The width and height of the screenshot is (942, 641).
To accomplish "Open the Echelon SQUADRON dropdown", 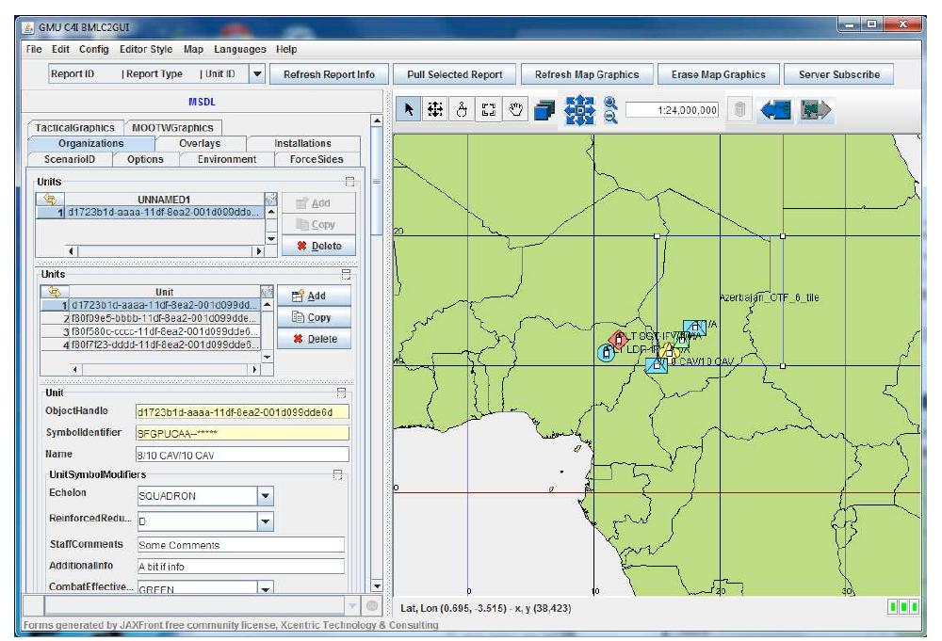I will coord(266,496).
